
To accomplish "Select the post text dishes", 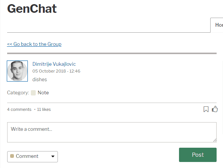I will click(x=39, y=79).
